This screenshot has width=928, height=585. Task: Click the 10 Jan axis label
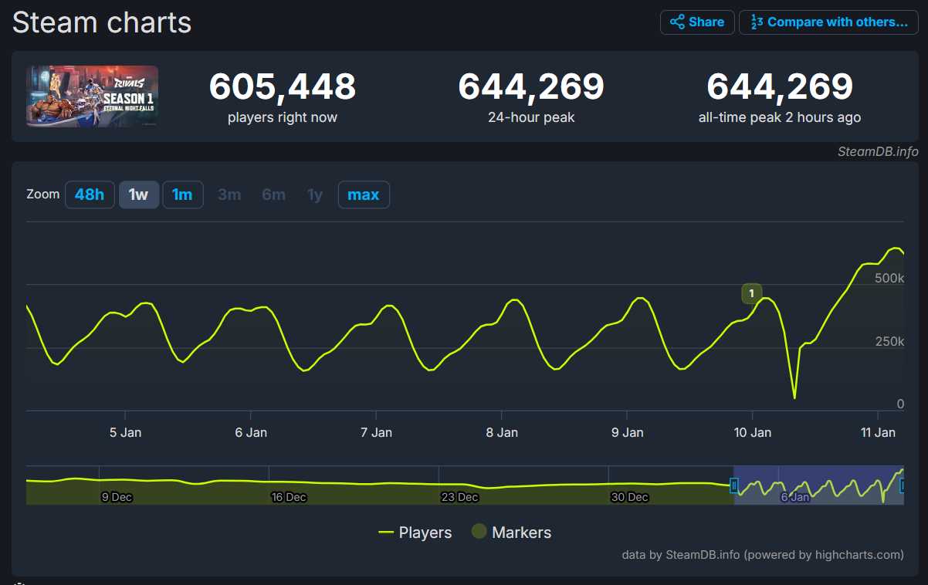[753, 432]
